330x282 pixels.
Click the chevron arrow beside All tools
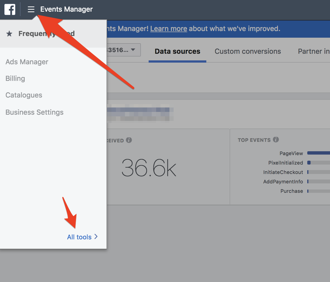[x=96, y=237]
